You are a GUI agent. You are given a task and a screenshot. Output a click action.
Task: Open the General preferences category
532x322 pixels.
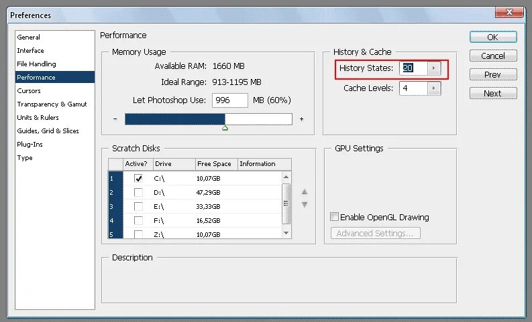[x=28, y=37]
